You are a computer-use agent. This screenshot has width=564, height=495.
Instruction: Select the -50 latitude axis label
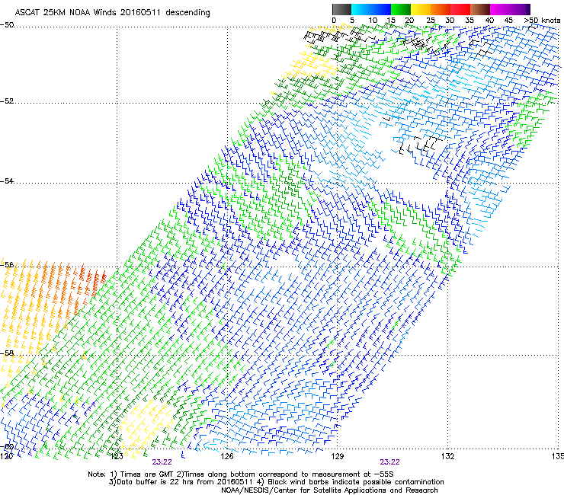click(x=7, y=25)
